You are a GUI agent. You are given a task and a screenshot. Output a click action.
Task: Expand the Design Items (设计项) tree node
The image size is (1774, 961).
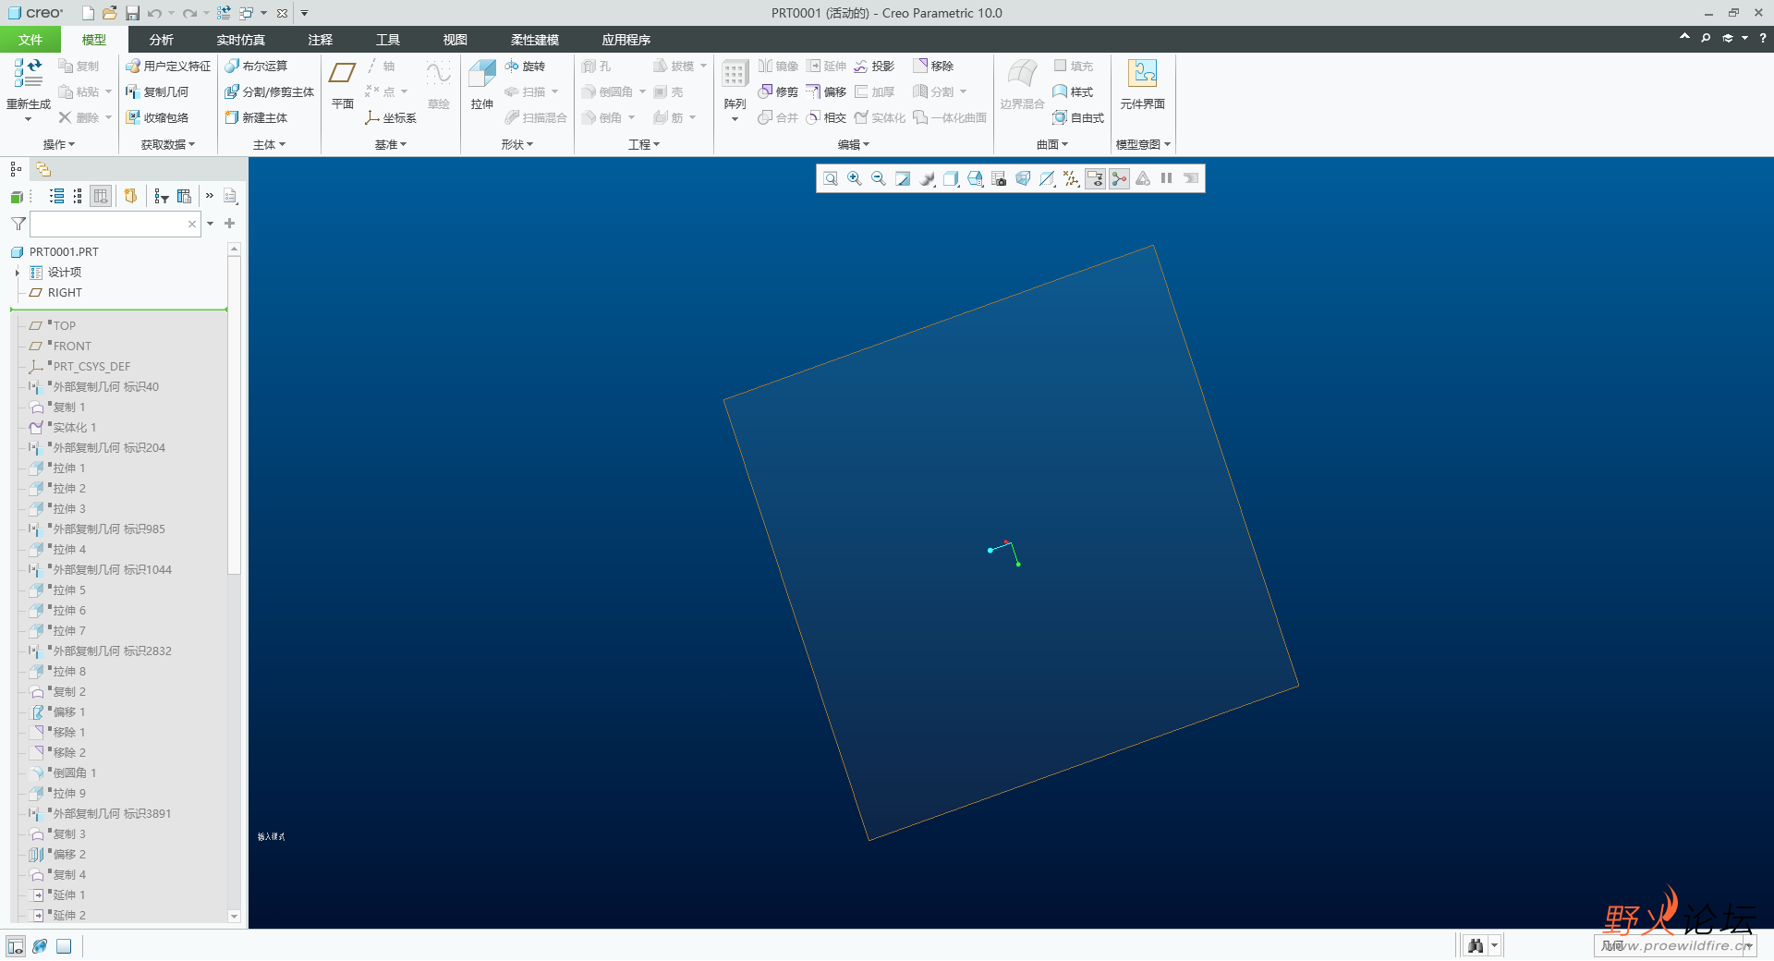(18, 273)
